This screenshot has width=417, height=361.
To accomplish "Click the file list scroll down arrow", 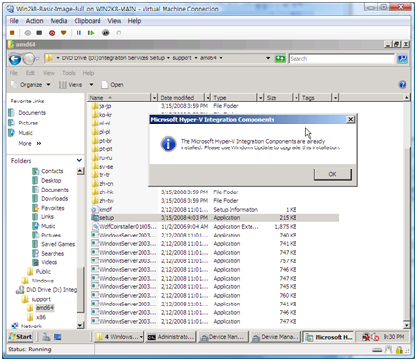I will pyautogui.click(x=406, y=326).
